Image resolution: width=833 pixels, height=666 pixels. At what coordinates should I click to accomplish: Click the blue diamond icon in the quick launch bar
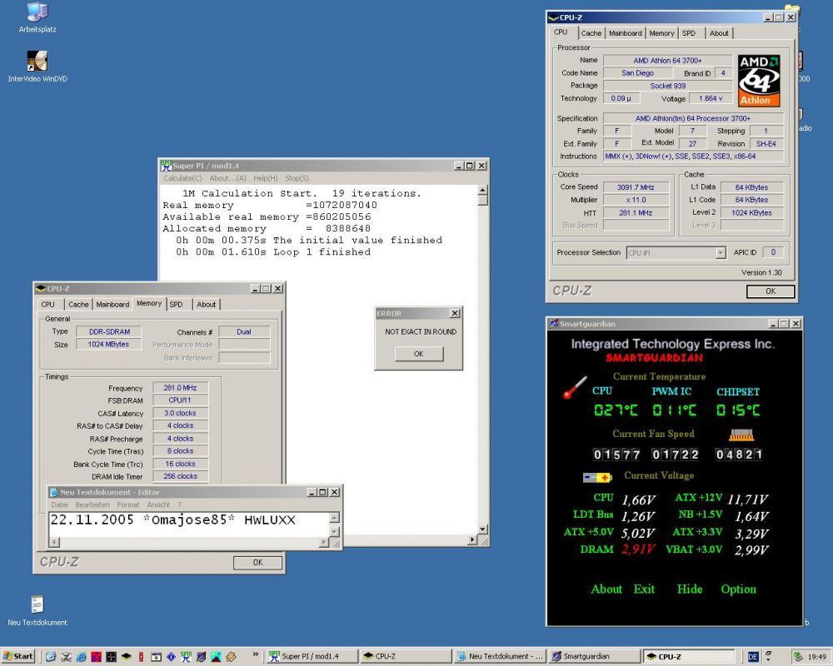[x=171, y=657]
